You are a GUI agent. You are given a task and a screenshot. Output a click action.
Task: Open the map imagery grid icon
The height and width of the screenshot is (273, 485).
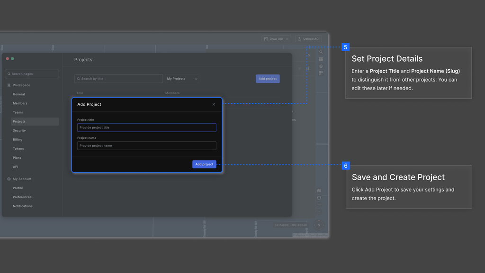321,59
